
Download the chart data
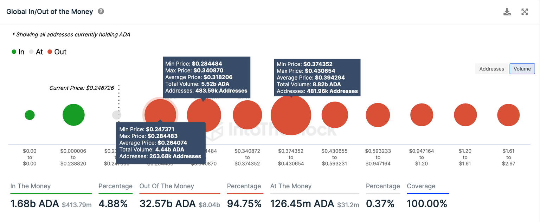pyautogui.click(x=507, y=12)
